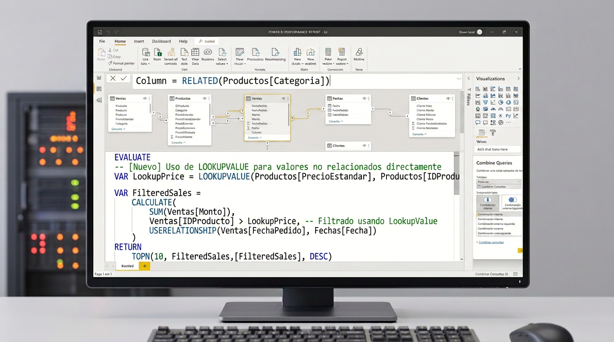This screenshot has height=342, width=614.
Task: Toggle visibility eye on highlighted Ventas table
Action: click(x=283, y=98)
